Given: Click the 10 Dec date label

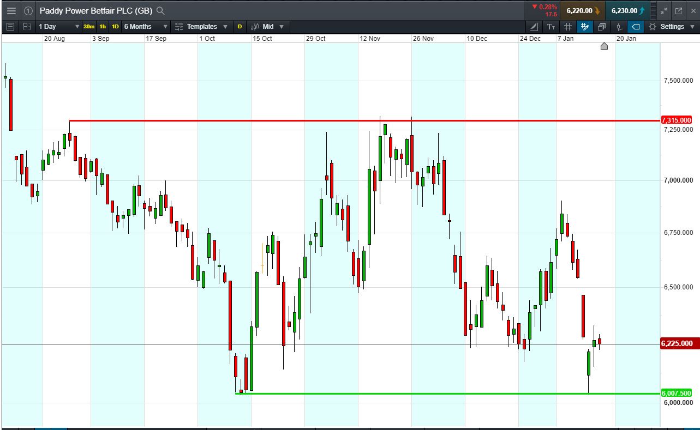Looking at the screenshot, I should coord(477,39).
